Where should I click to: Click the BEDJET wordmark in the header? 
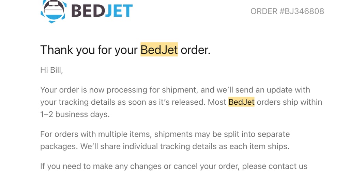click(102, 11)
